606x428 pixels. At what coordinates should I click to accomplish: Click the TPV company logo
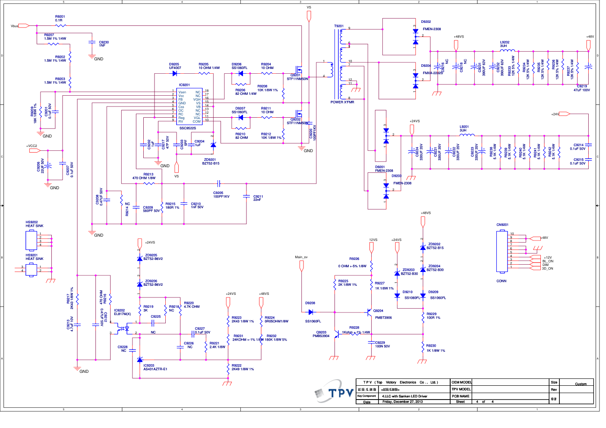tap(334, 391)
